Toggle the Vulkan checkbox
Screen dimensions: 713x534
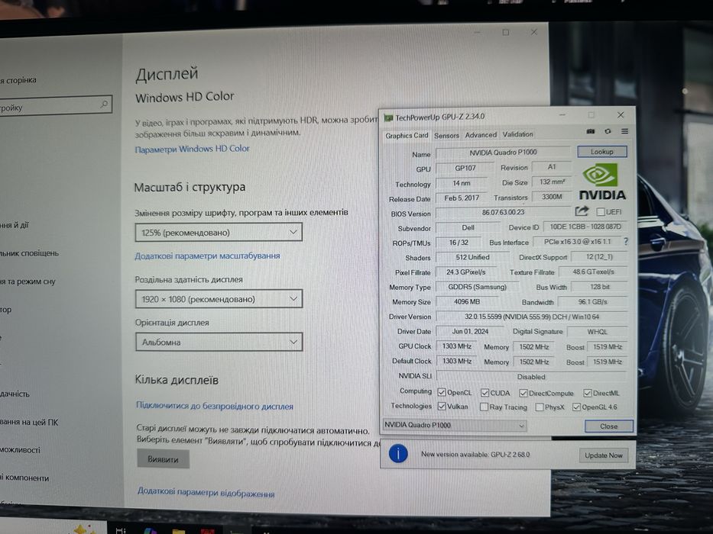coord(441,406)
